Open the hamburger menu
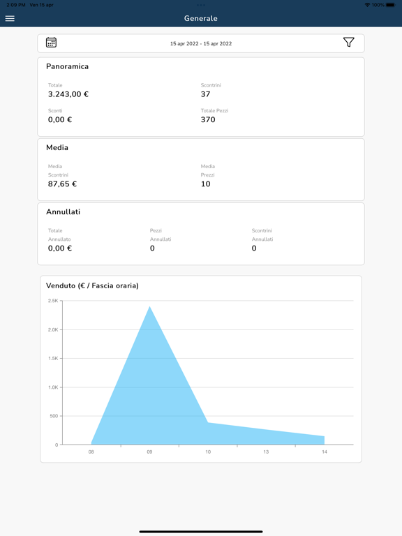Image resolution: width=402 pixels, height=536 pixels. [10, 18]
